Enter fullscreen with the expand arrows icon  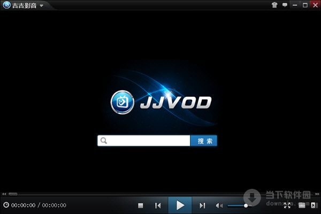pos(287,205)
